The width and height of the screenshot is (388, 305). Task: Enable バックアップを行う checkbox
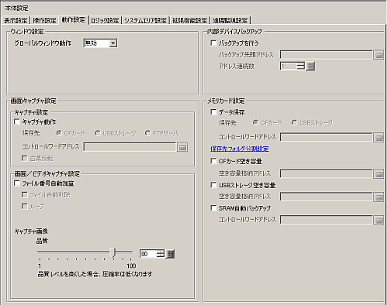point(213,43)
